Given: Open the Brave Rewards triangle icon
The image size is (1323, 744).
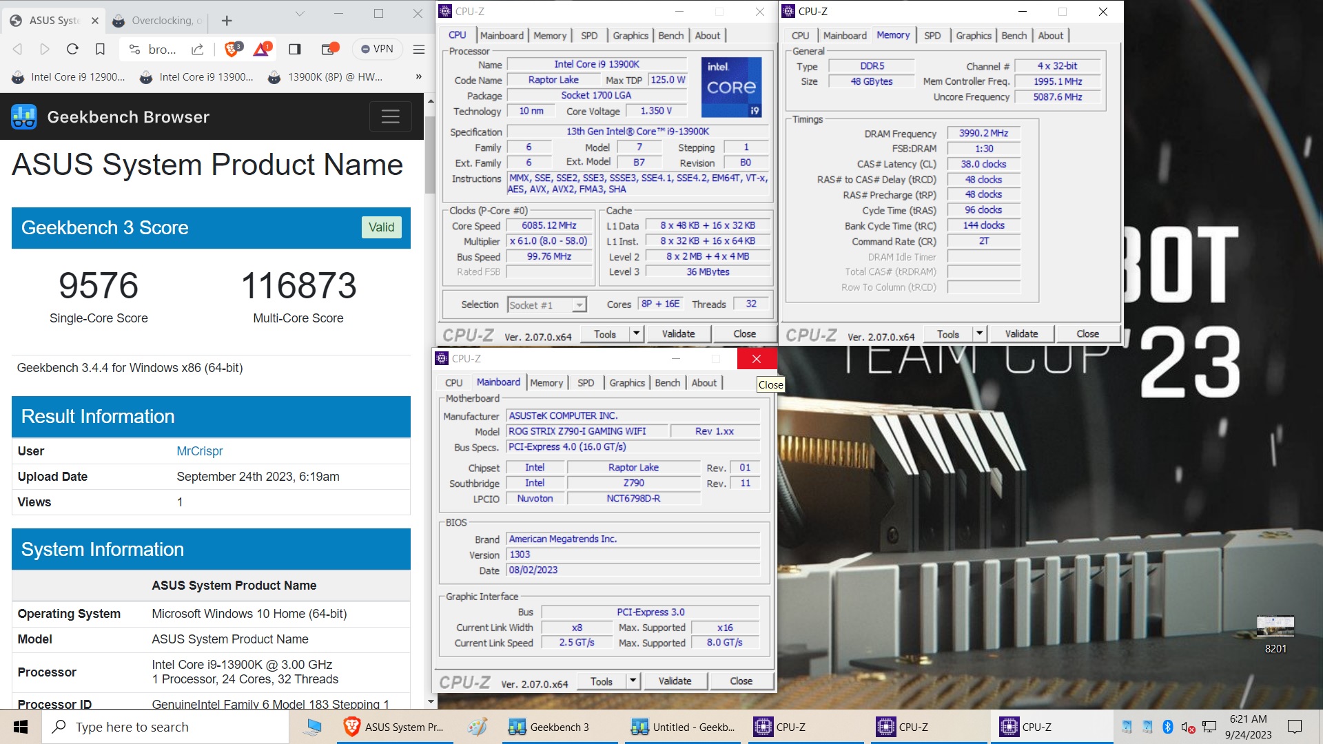Looking at the screenshot, I should click(263, 49).
